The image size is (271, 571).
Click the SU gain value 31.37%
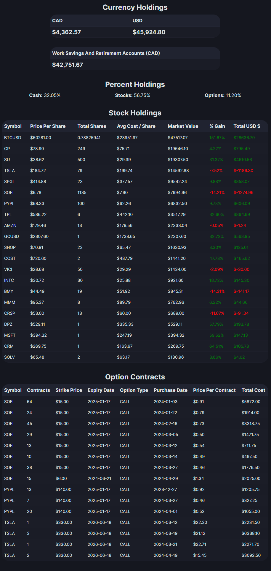[x=216, y=160]
